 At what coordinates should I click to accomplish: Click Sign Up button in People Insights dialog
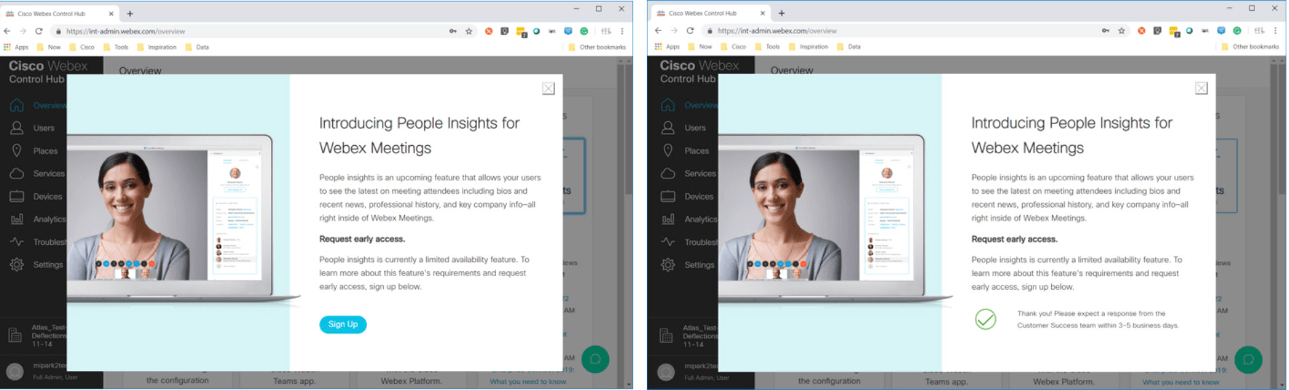[342, 325]
